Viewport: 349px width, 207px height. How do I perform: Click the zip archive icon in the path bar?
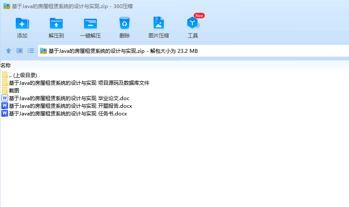point(44,51)
